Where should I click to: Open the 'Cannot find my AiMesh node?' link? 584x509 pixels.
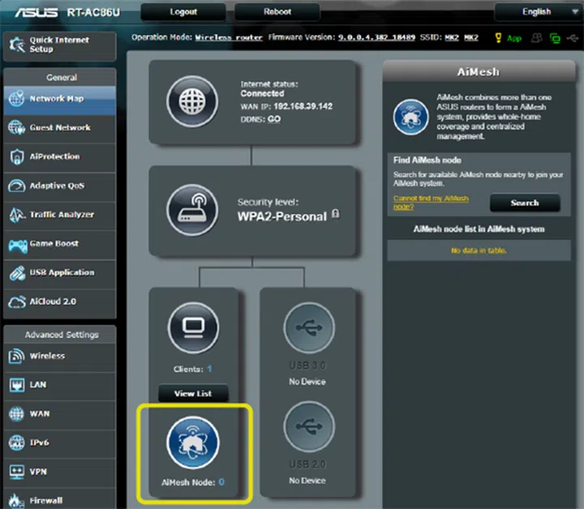[431, 203]
